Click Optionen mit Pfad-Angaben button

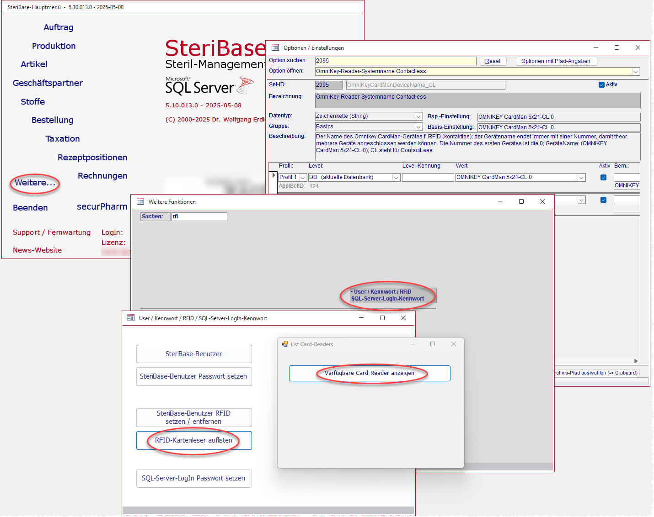556,61
